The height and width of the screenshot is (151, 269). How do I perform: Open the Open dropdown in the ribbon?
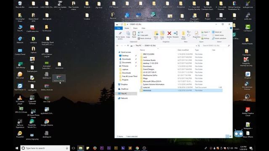[206, 32]
